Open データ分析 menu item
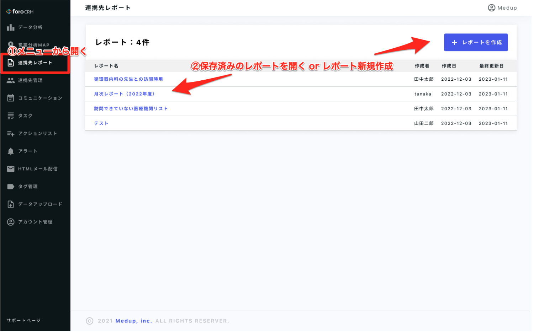This screenshot has height=332, width=534. coord(35,27)
